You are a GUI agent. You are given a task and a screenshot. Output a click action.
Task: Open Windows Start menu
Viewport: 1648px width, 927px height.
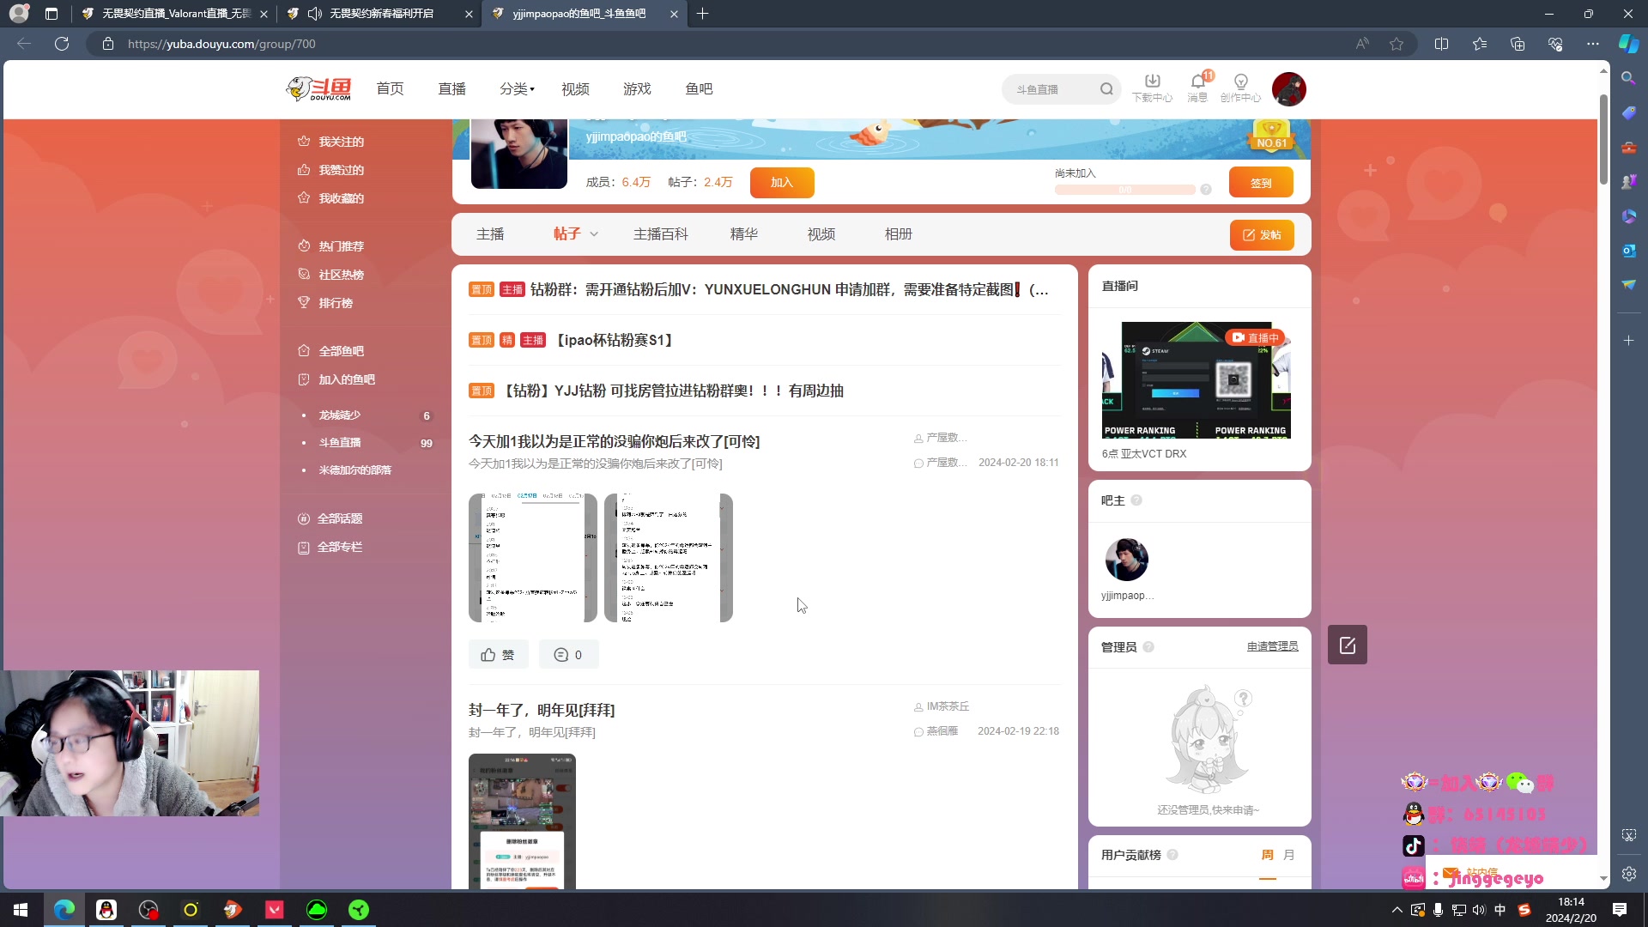click(21, 910)
